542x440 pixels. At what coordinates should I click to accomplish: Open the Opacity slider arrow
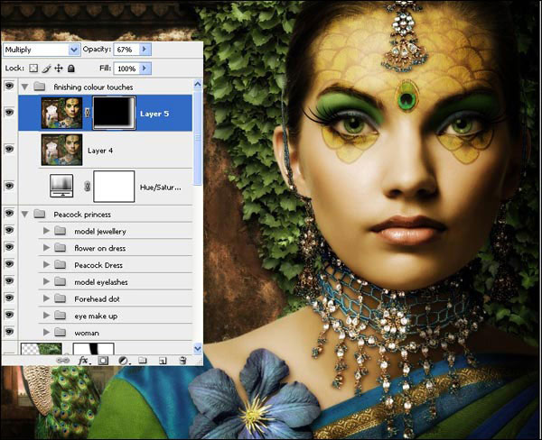click(145, 50)
